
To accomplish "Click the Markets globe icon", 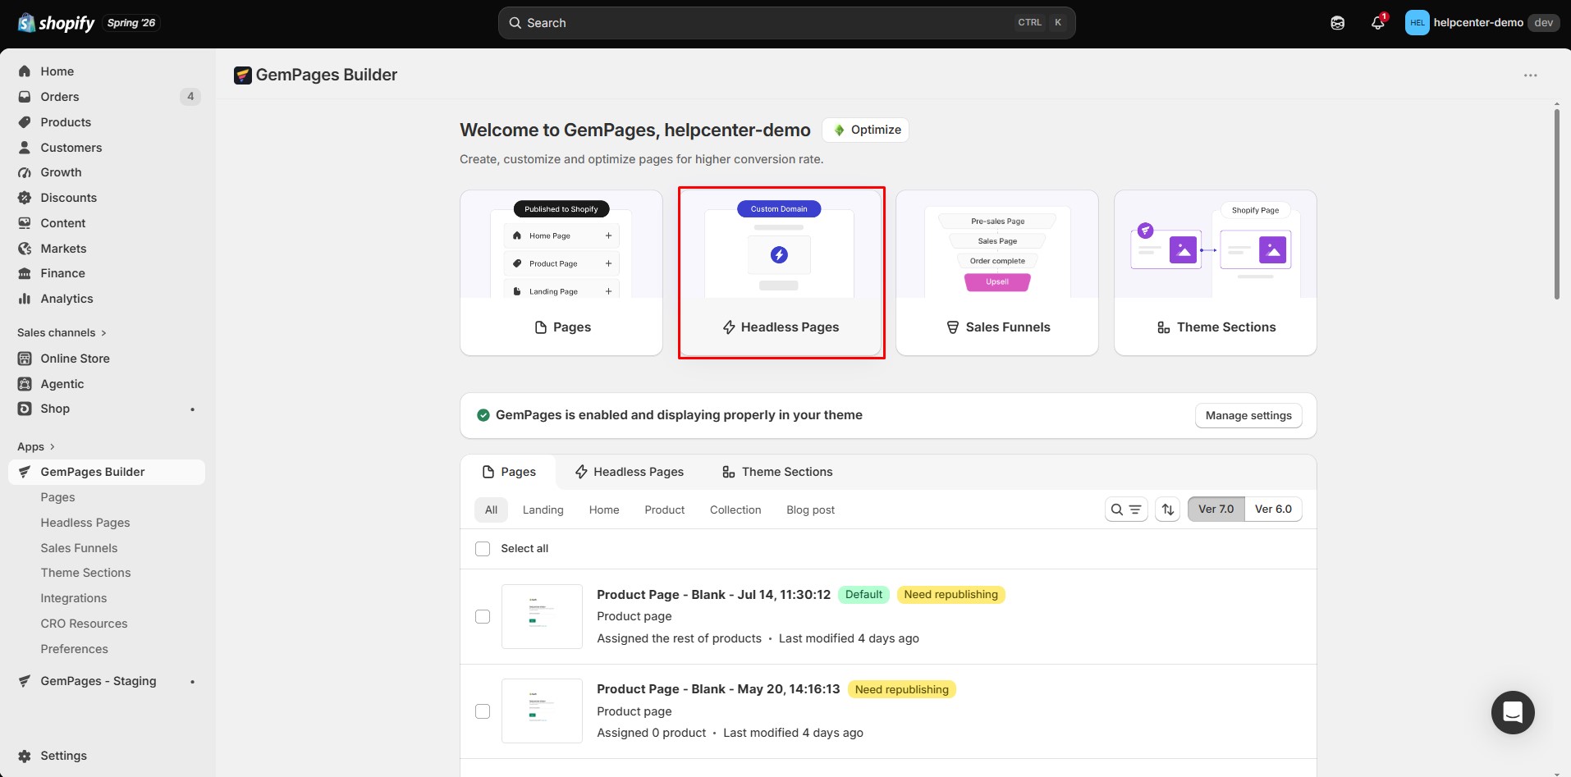I will point(25,249).
